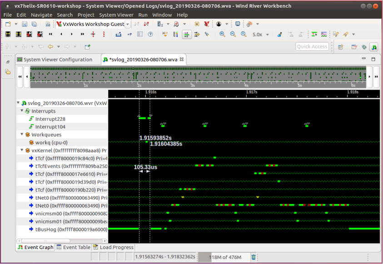Collapse the Interrupts tree group

[22, 110]
